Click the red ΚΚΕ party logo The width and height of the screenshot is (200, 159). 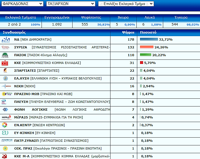click(x=5, y=63)
